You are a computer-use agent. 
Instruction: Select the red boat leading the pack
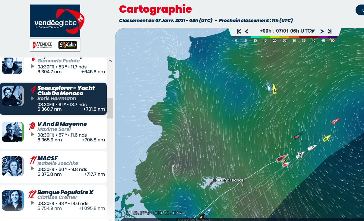tap(335, 121)
